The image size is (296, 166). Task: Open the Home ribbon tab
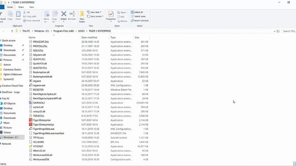[10, 7]
